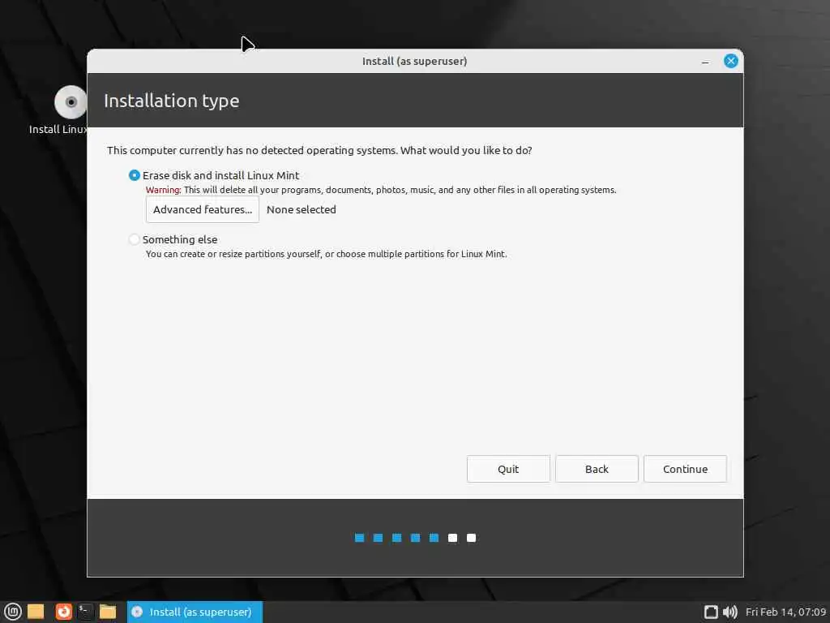
Task: Select the Install Linux Mint desktop icon
Action: click(x=71, y=102)
